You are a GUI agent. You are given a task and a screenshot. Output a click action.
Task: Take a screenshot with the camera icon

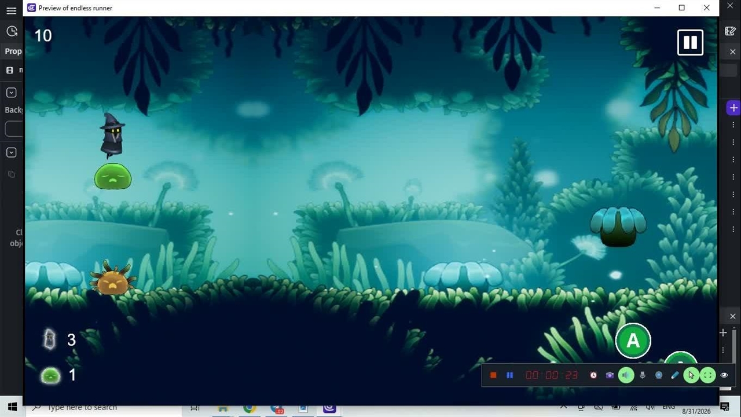pos(610,375)
